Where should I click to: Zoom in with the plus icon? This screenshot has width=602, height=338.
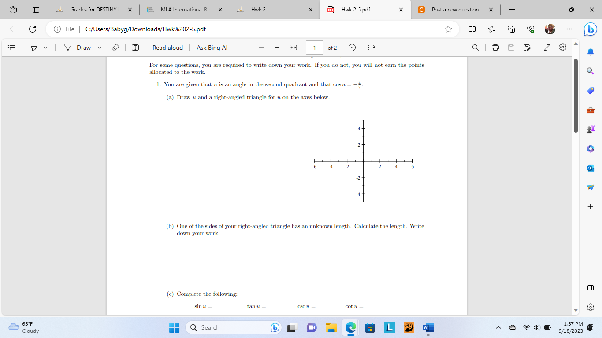click(277, 48)
